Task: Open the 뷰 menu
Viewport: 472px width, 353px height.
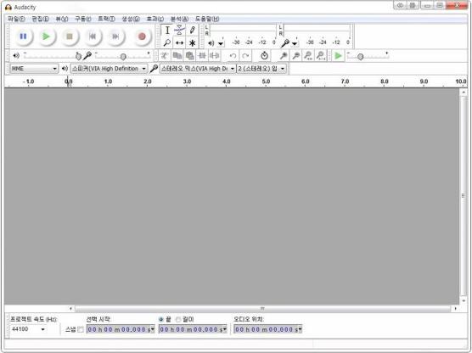Action: click(62, 19)
